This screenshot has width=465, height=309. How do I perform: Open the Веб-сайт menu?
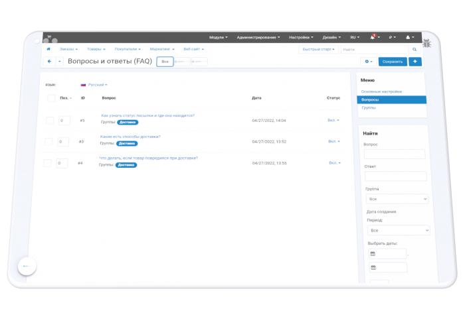click(x=194, y=49)
